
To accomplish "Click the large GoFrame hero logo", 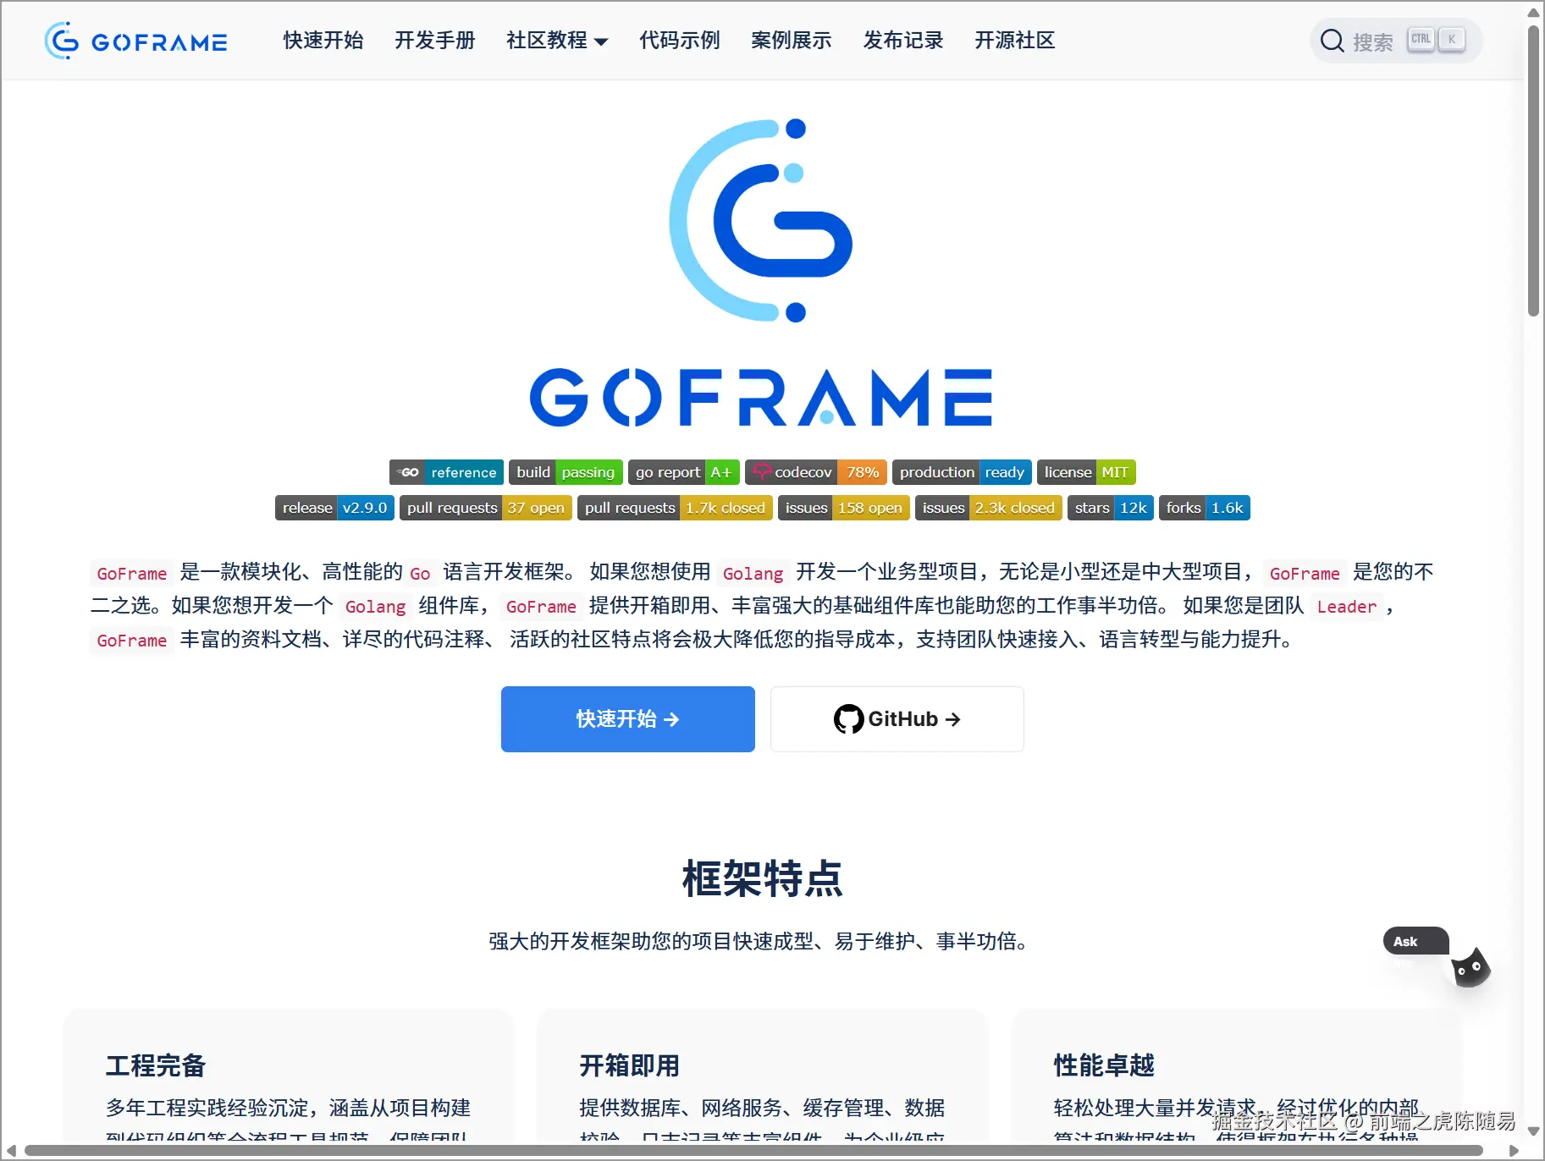I will coord(761,272).
